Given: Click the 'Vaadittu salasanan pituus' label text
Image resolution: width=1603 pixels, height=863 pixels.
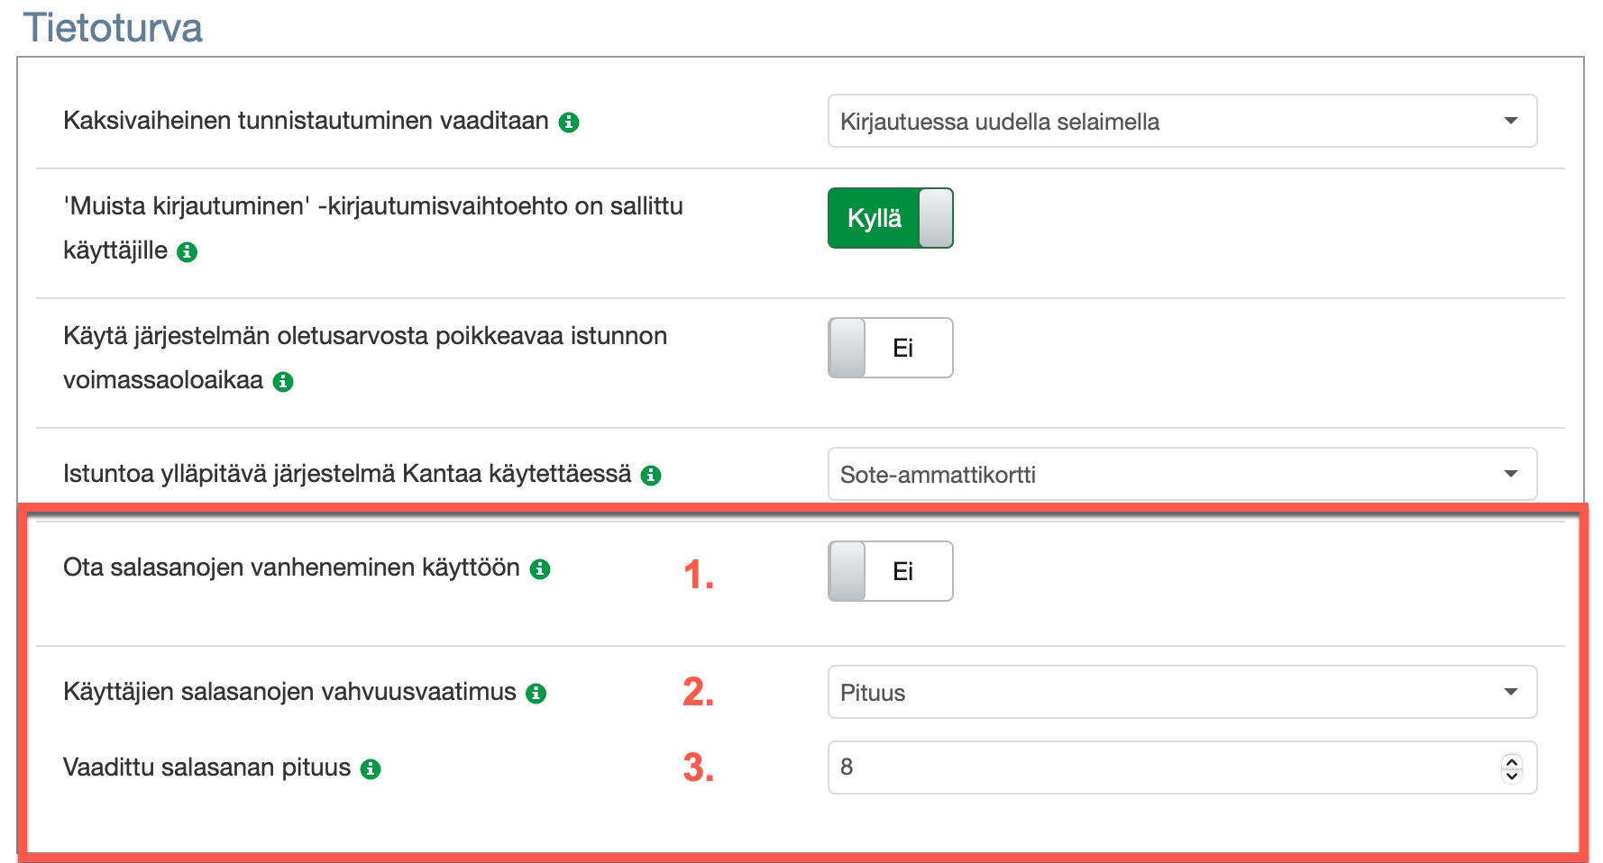Looking at the screenshot, I should coord(206,768).
